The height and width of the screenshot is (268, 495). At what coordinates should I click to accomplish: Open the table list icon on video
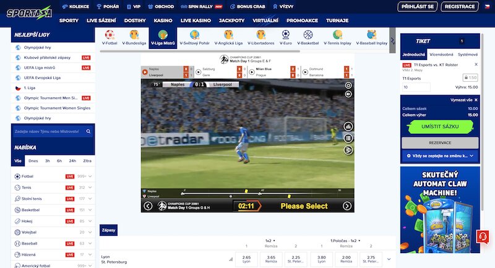click(348, 138)
